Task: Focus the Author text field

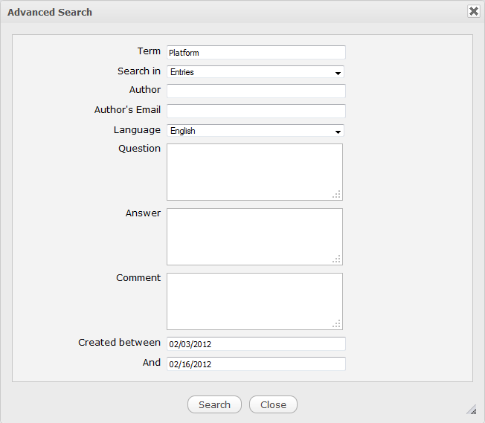Action: pos(256,91)
